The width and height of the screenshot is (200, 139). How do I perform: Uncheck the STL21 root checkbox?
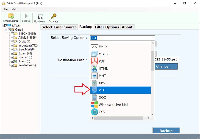coord(6,26)
